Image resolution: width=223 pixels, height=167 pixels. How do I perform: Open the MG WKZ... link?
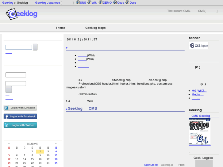(199, 91)
